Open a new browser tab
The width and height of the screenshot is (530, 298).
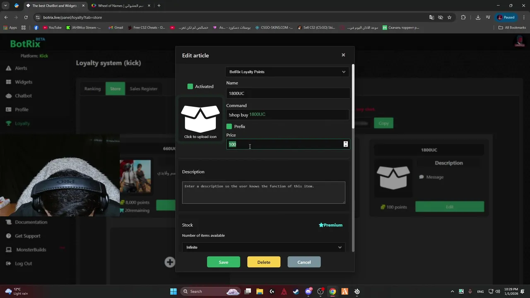(159, 6)
